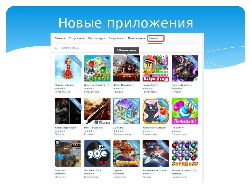
Task: Open the Глубина game icon
Action: [127, 154]
